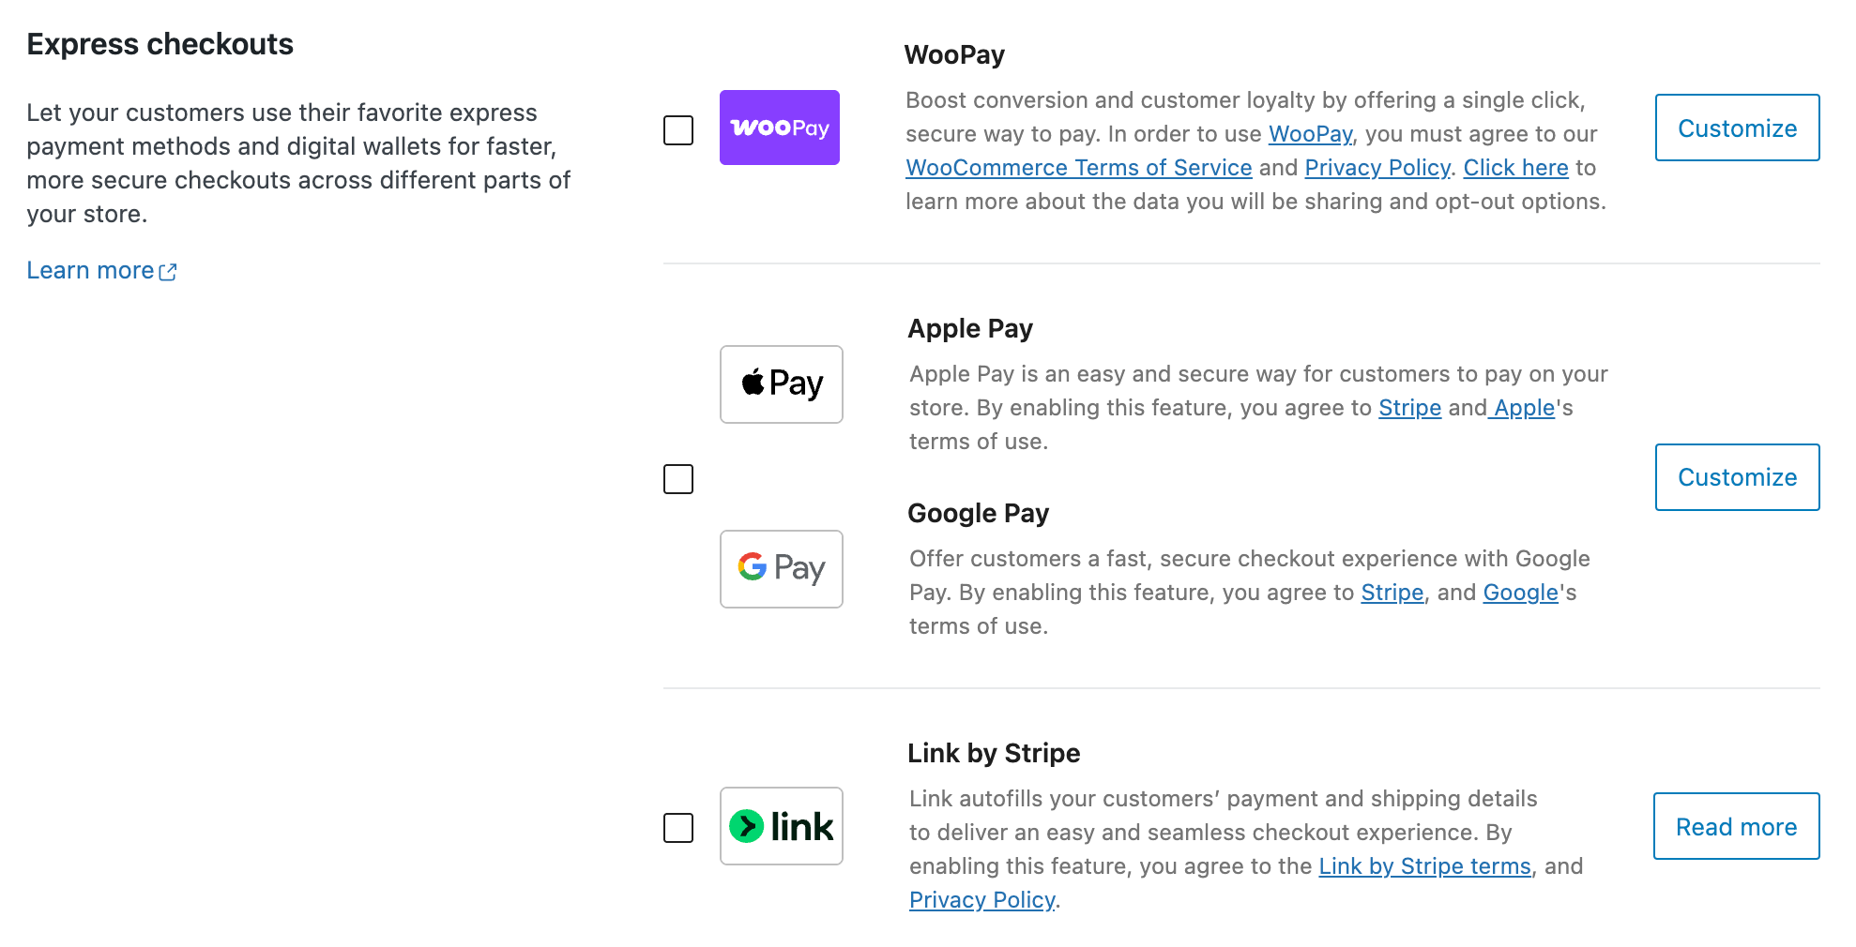Click Customize for WooPay
1856x947 pixels.
(1737, 128)
